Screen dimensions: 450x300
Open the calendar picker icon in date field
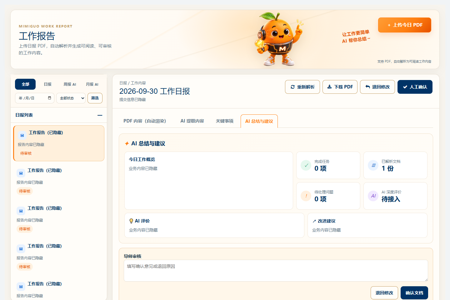tap(49, 98)
